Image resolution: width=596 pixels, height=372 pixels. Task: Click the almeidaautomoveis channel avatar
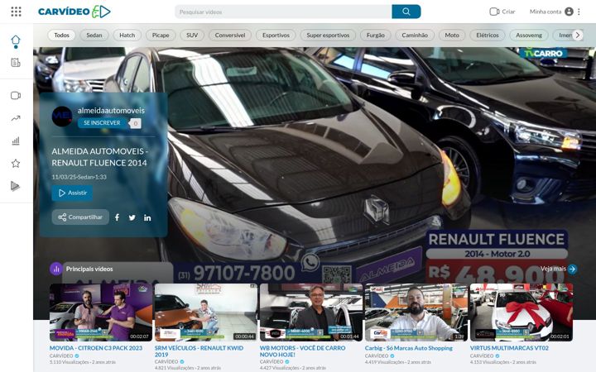click(x=62, y=117)
